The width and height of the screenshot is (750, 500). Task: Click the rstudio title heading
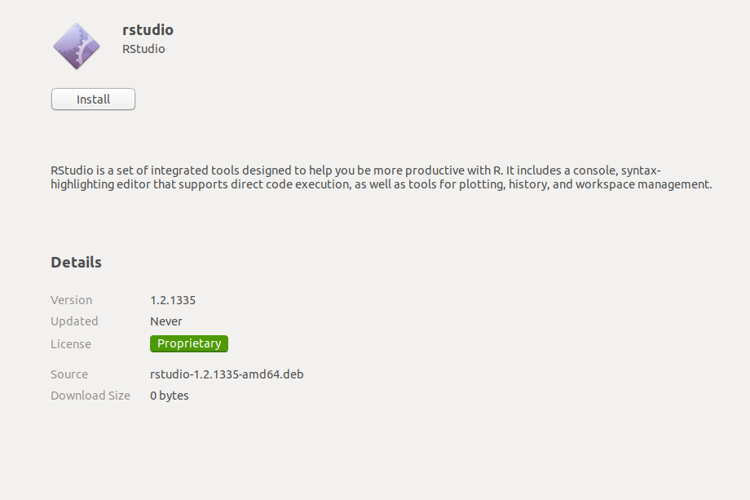(148, 29)
